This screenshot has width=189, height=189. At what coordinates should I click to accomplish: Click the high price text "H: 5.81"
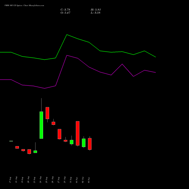pos(96,10)
